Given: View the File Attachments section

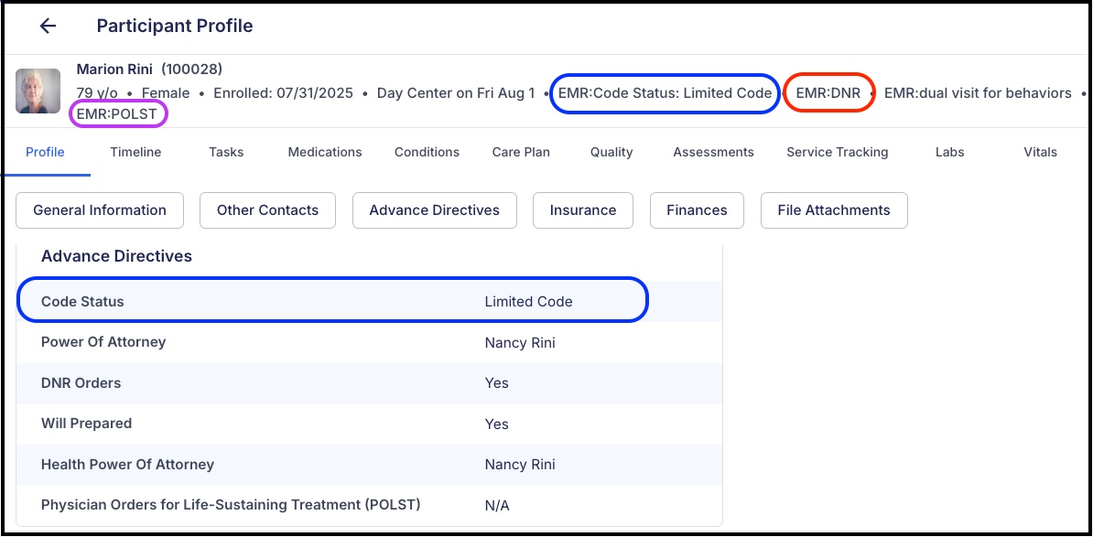Looking at the screenshot, I should (834, 210).
